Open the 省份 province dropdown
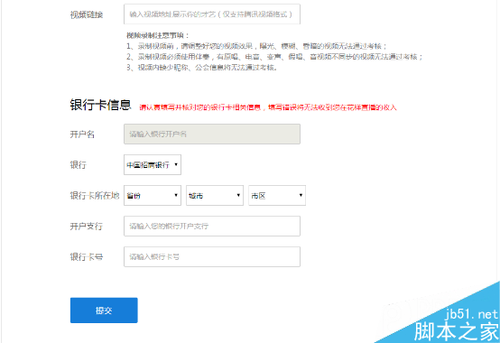Viewport: 500px width, 343px height. pos(153,195)
